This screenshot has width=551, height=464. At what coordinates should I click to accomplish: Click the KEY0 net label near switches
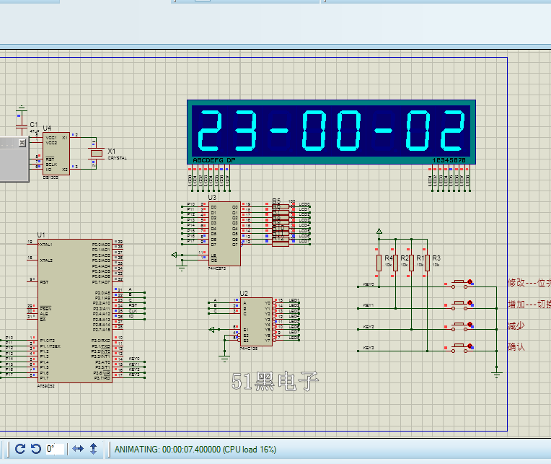pyautogui.click(x=369, y=284)
